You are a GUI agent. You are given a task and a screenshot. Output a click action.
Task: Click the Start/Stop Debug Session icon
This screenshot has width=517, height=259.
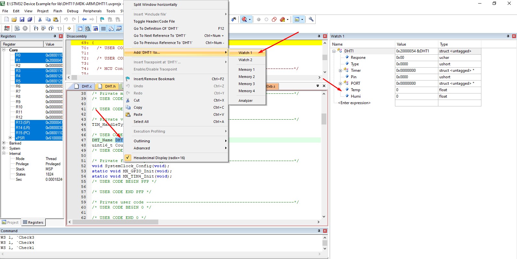[245, 19]
